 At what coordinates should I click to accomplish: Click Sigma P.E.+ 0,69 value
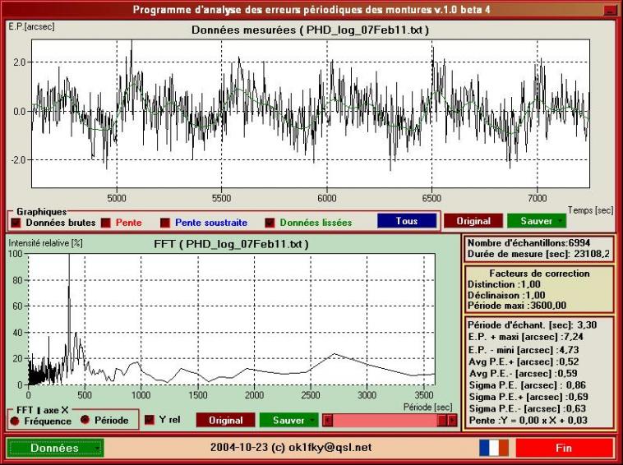528,396
